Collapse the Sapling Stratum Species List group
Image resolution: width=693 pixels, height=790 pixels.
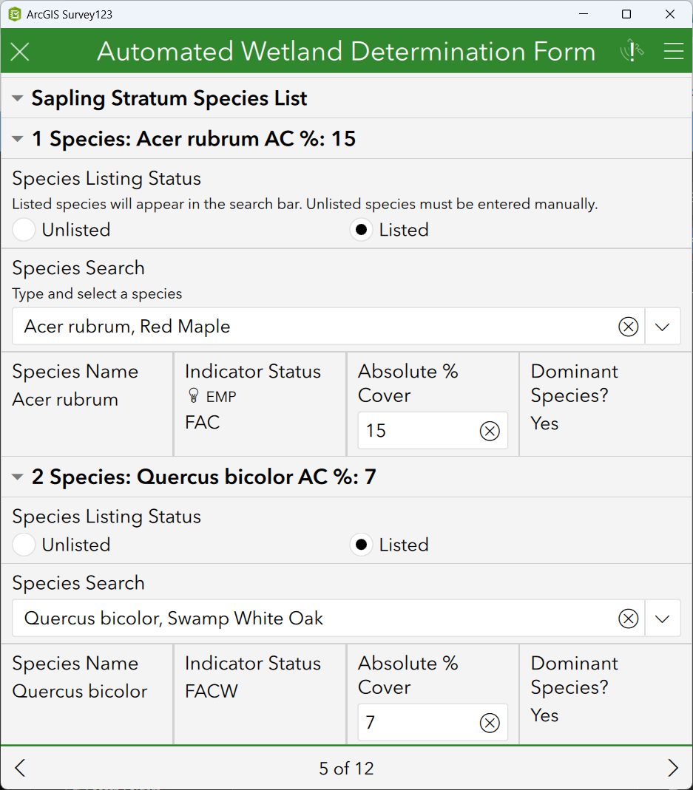tap(18, 98)
